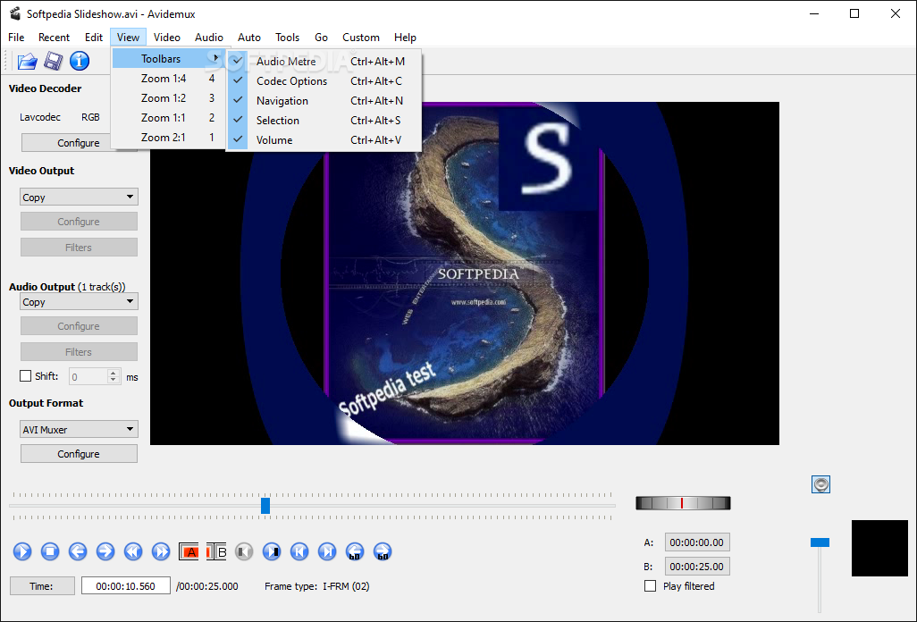Click the current time field 00:00:10.560
917x622 pixels.
(x=126, y=585)
